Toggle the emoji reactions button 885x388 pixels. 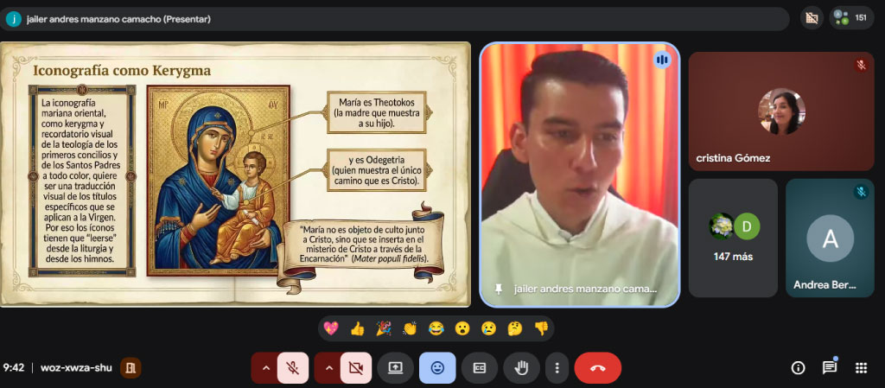click(436, 368)
